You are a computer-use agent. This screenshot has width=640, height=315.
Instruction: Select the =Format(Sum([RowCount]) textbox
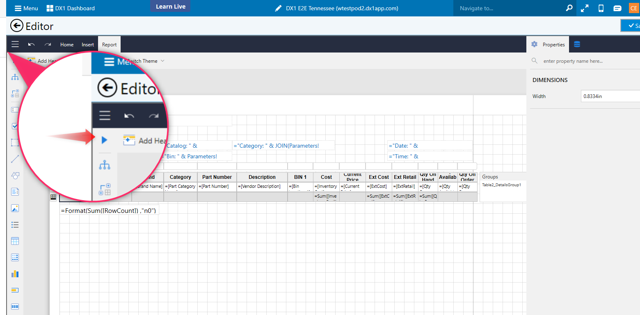click(x=109, y=210)
